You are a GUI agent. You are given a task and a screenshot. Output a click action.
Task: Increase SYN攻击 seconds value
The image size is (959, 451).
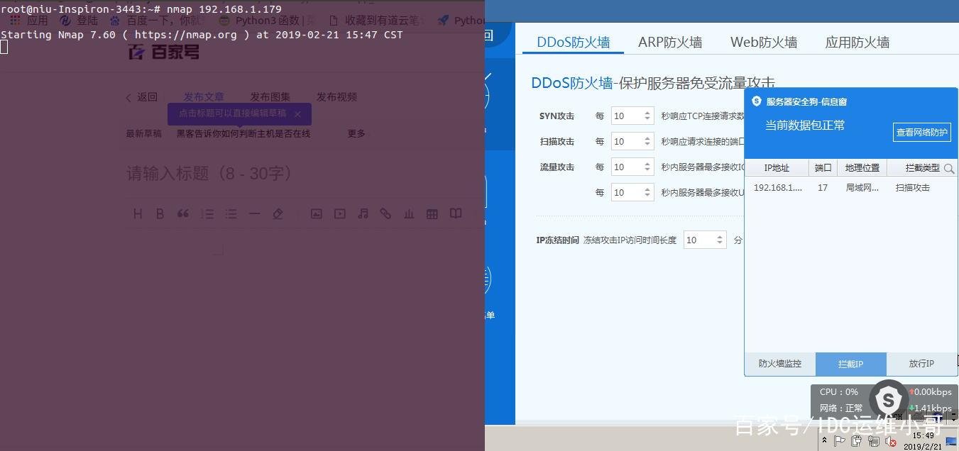[x=647, y=113]
